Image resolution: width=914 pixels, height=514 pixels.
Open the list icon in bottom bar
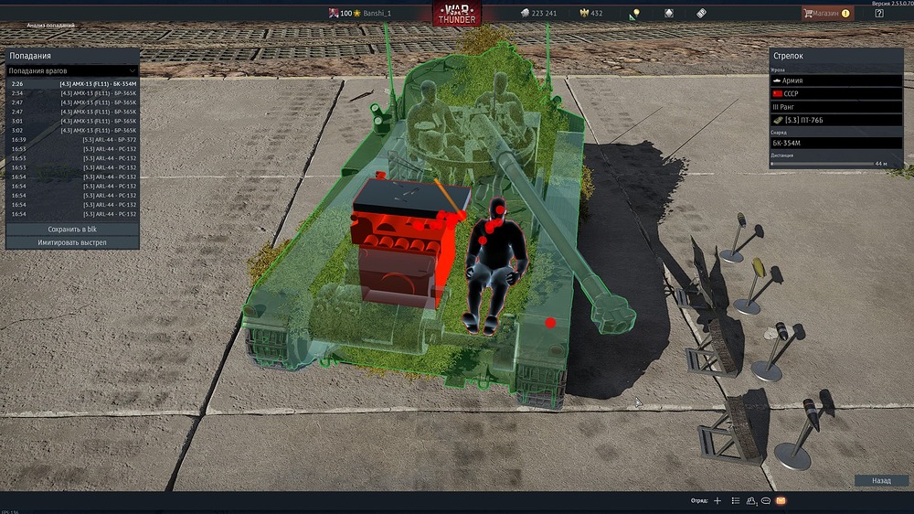tap(735, 501)
